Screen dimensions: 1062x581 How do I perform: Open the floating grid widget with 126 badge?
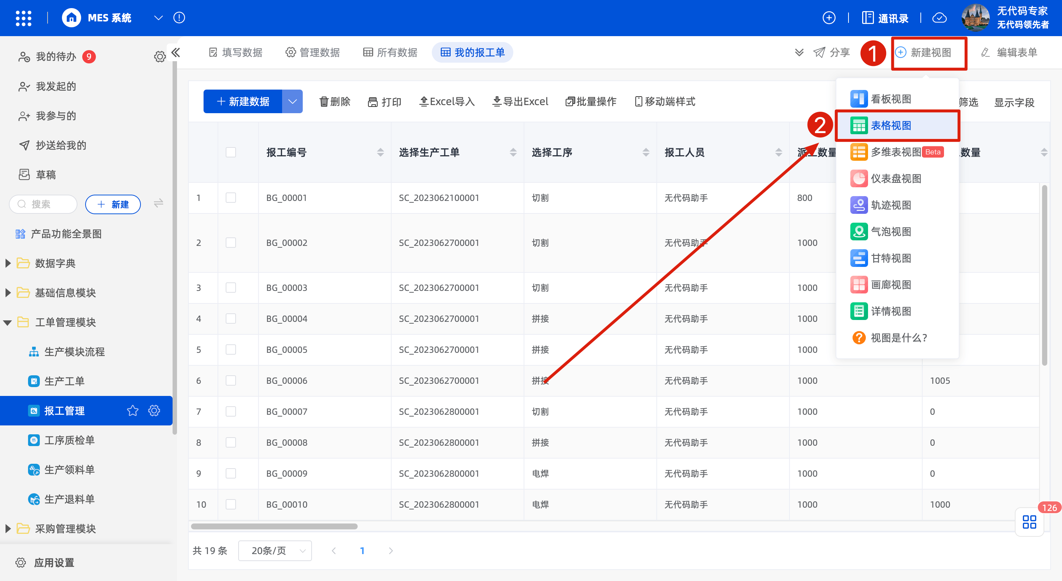pyautogui.click(x=1029, y=522)
